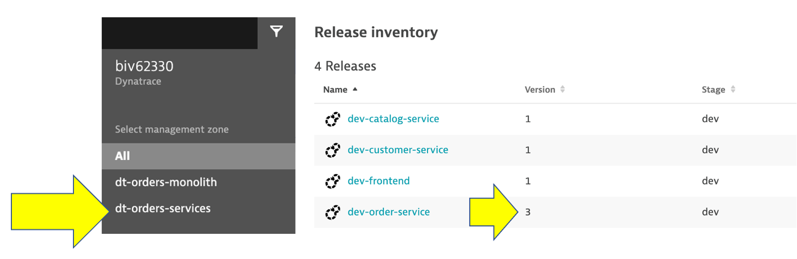The width and height of the screenshot is (797, 259).
Task: Click version 1 of dev-frontend
Action: point(528,181)
